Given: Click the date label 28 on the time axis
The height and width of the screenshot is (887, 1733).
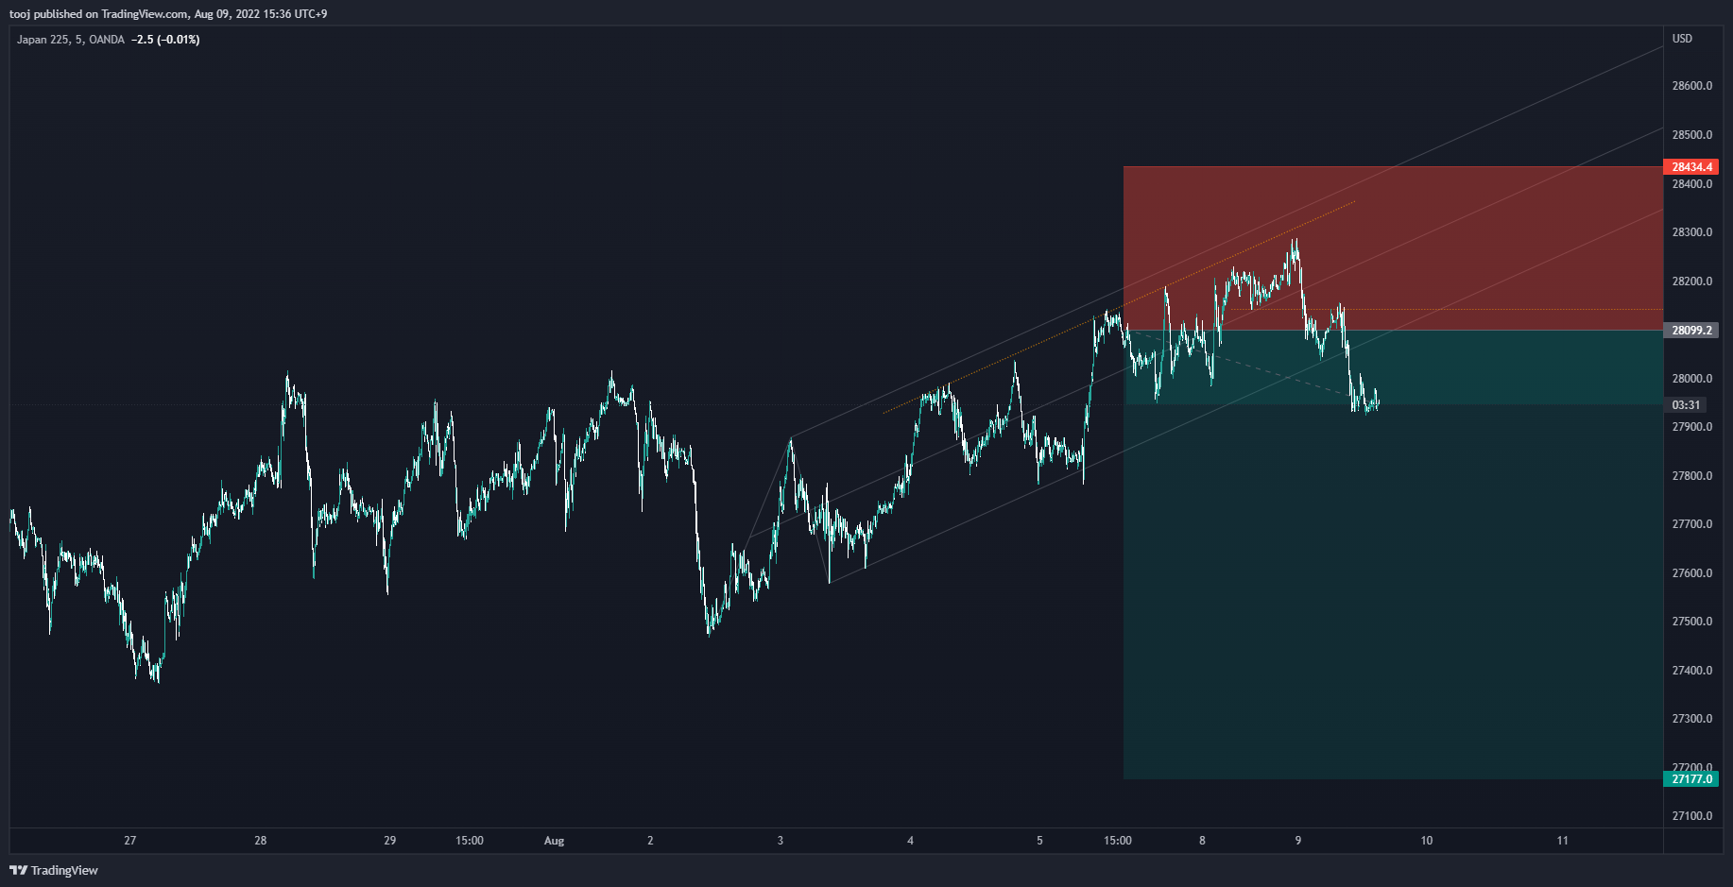Looking at the screenshot, I should tap(261, 841).
